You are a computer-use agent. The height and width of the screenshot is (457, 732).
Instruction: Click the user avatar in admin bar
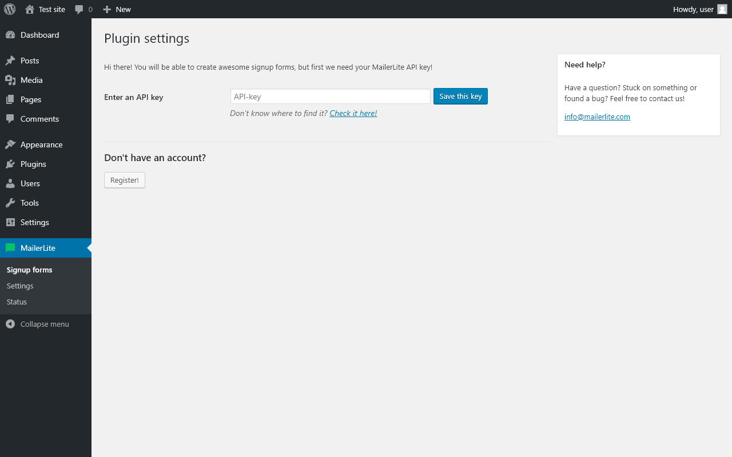click(x=722, y=9)
